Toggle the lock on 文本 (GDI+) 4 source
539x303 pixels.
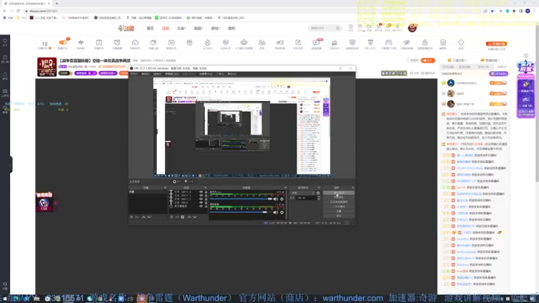tap(206, 192)
